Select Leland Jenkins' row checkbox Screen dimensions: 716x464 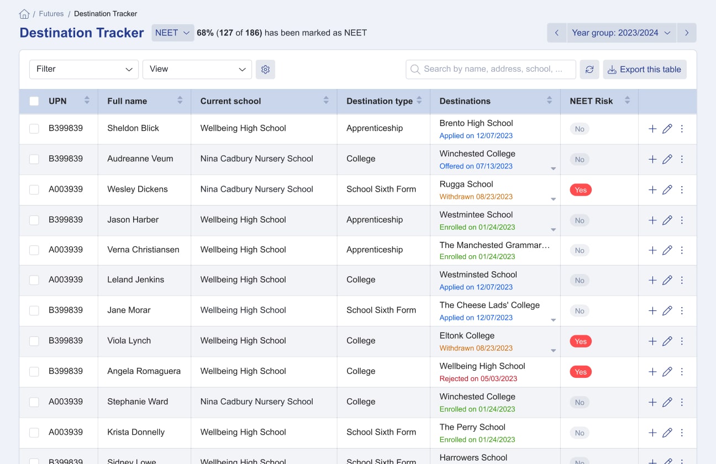(x=34, y=280)
